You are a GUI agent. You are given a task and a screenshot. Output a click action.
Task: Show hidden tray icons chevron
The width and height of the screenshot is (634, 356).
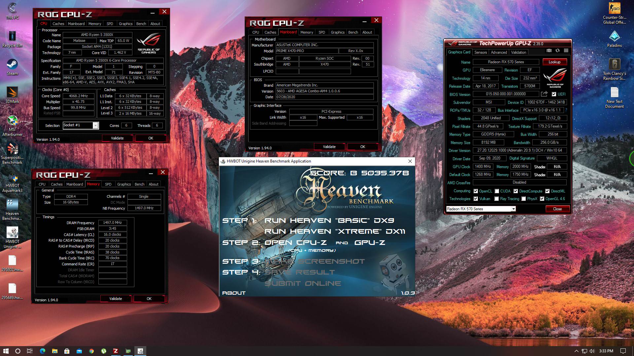576,351
